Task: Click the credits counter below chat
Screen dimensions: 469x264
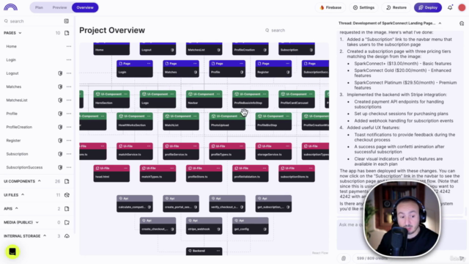Action: tap(372, 258)
